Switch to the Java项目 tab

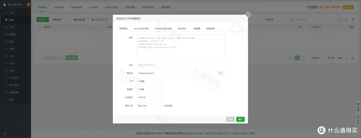(x=59, y=7)
